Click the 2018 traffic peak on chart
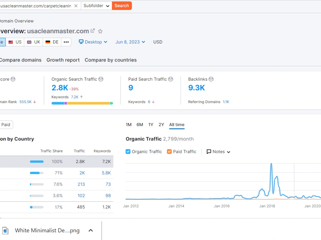The width and height of the screenshot is (321, 240). click(271, 164)
